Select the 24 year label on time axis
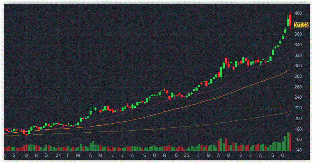The image size is (313, 163). pos(58,156)
